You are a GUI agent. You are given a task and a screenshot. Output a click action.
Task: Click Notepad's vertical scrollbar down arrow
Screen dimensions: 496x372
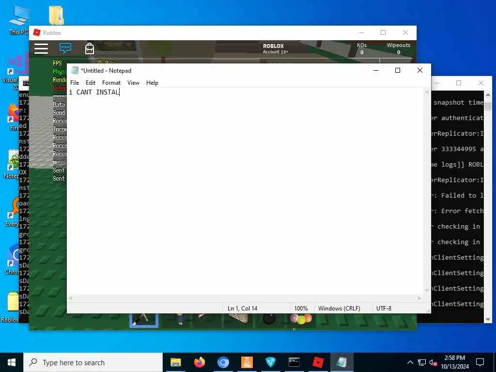tap(427, 290)
